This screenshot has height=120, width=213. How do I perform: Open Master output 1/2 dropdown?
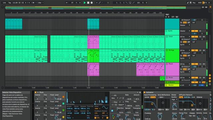[185, 85]
